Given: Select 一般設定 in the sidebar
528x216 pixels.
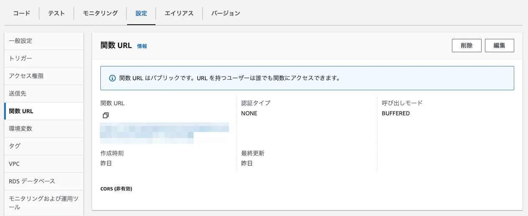Looking at the screenshot, I should click(44, 41).
